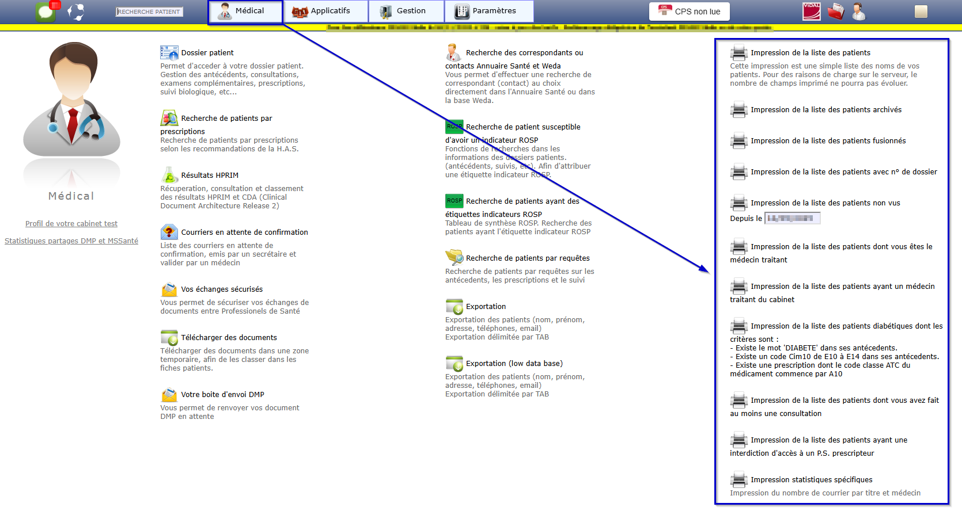Click the Depuis le date field

point(792,218)
